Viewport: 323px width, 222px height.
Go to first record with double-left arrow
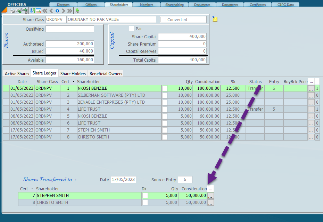(x=45, y=11)
